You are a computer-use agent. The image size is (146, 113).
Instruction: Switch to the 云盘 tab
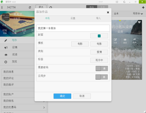click(73, 18)
